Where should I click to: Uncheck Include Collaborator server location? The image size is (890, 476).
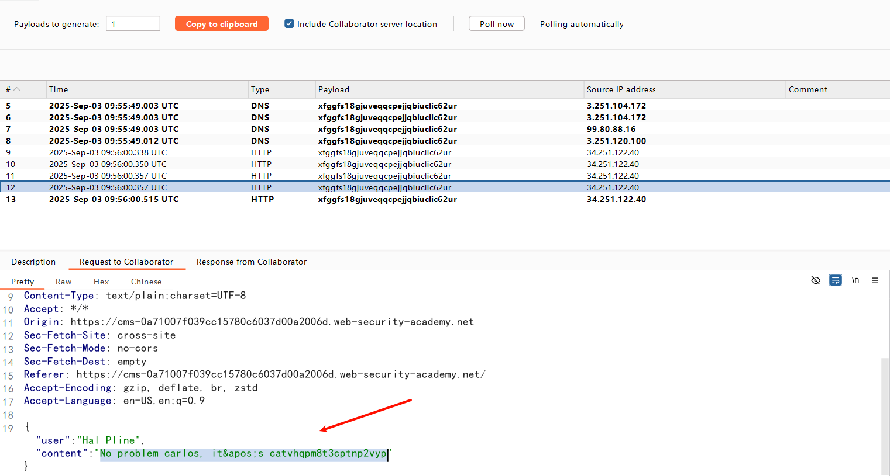click(x=289, y=24)
